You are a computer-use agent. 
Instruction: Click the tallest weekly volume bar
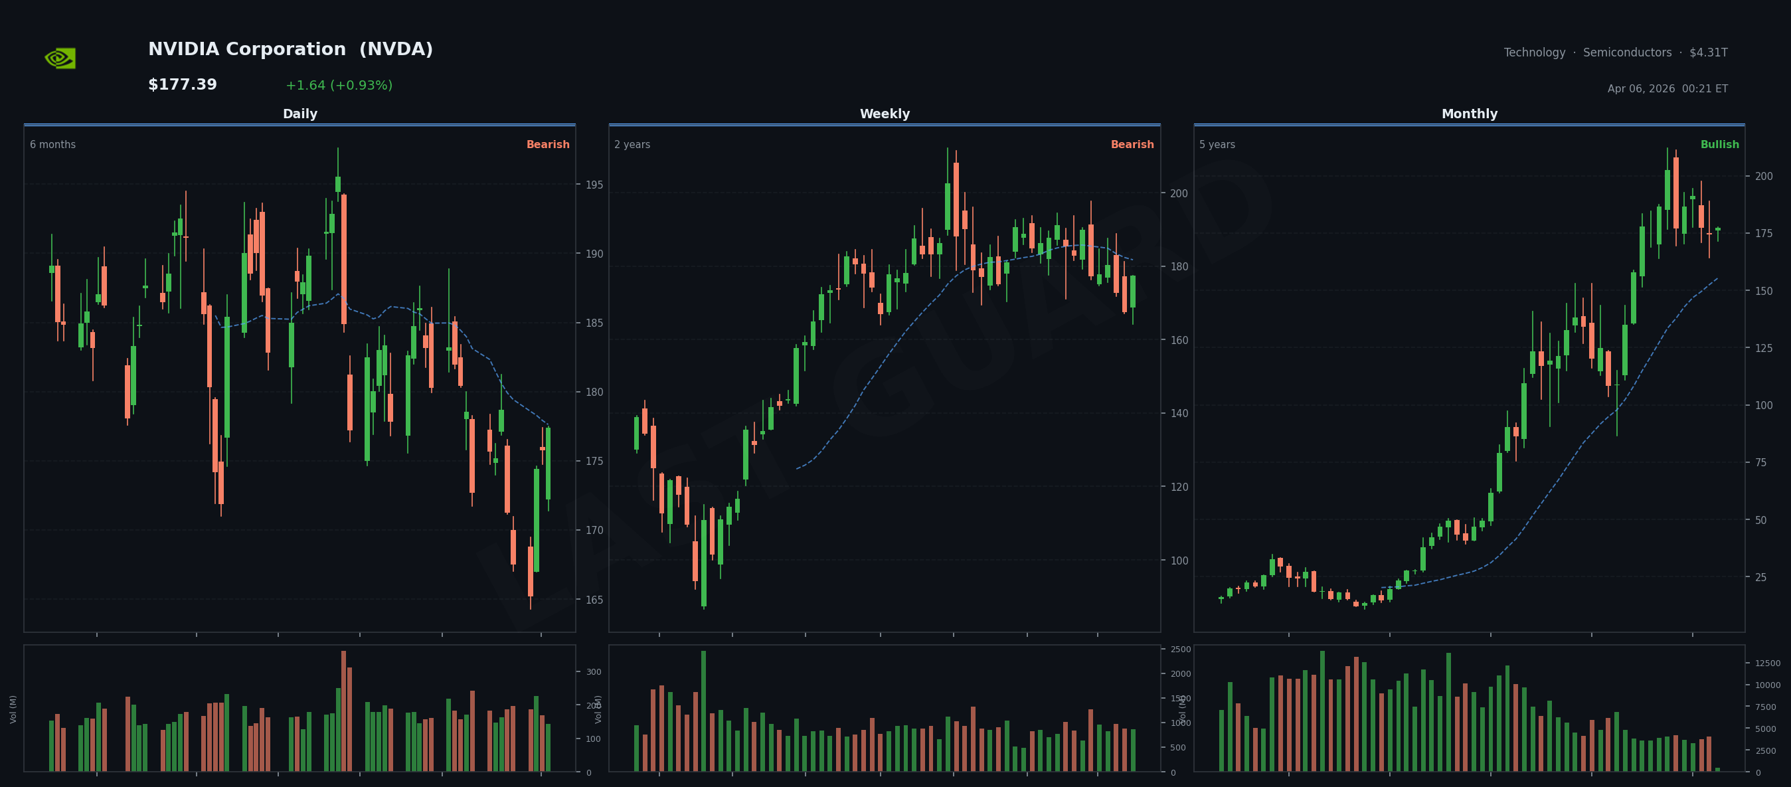pyautogui.click(x=704, y=711)
